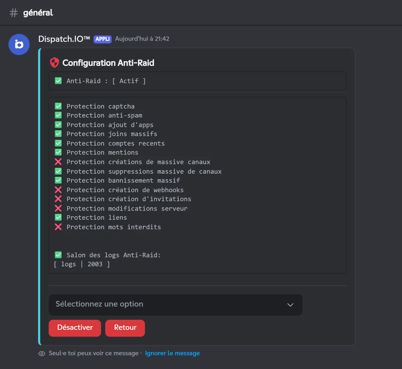Click the général channel name

(38, 13)
